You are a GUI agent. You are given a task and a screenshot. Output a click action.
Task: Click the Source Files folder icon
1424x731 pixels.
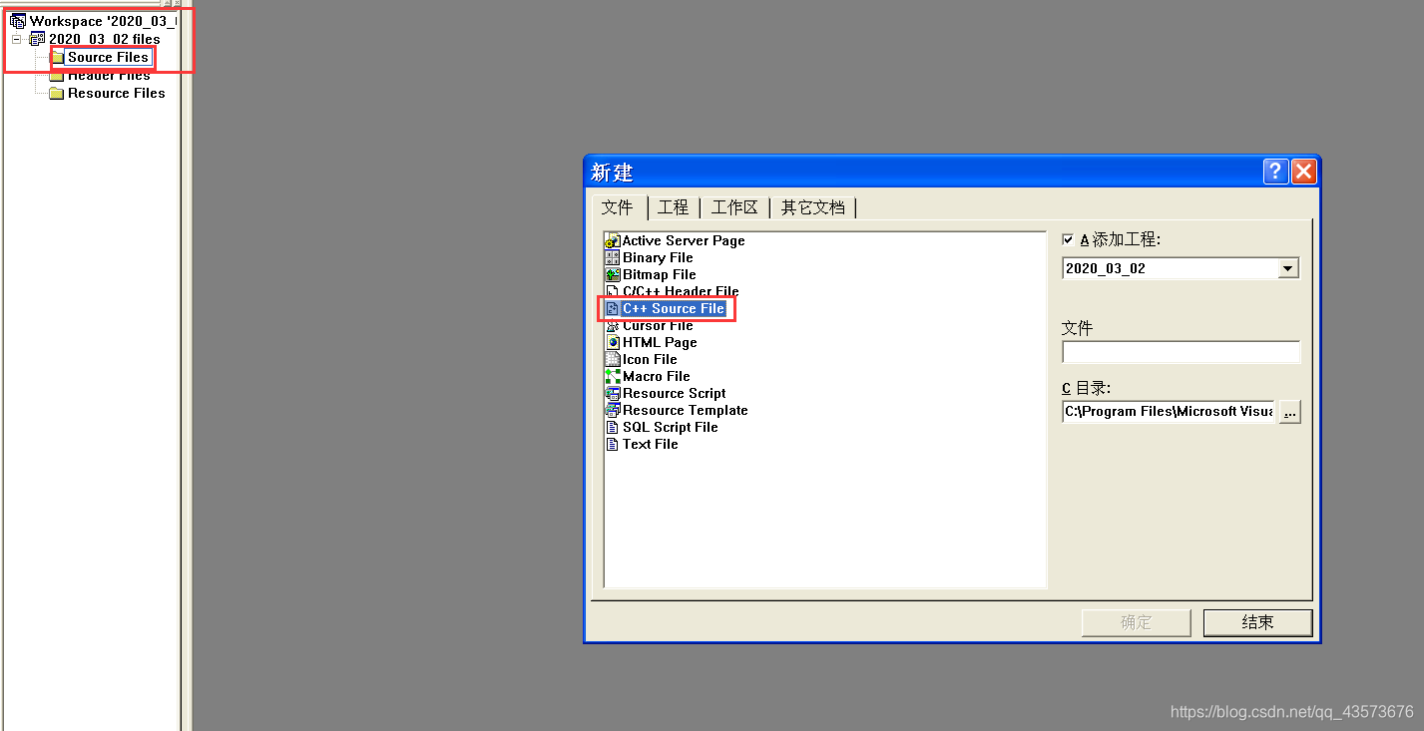(x=58, y=58)
